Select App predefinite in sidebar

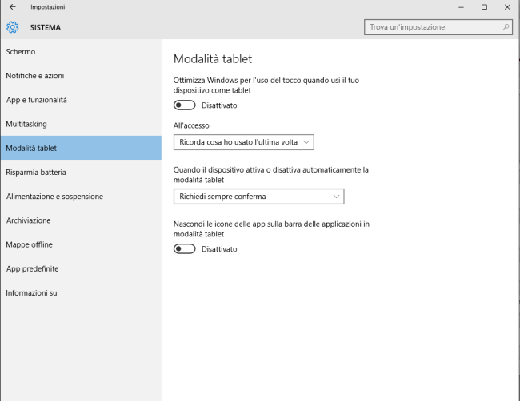(32, 268)
